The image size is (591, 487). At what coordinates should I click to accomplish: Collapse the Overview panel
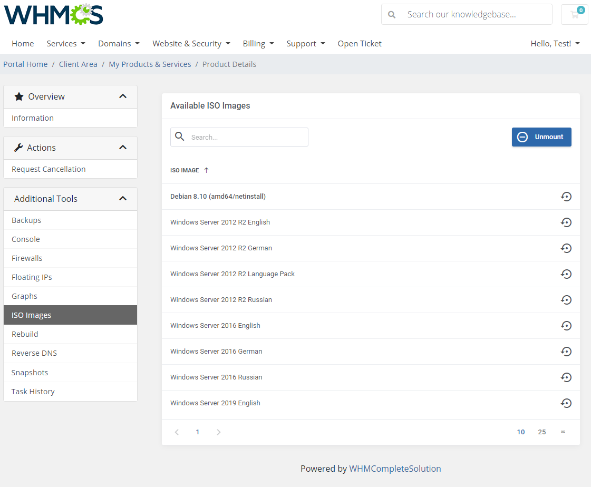point(122,96)
